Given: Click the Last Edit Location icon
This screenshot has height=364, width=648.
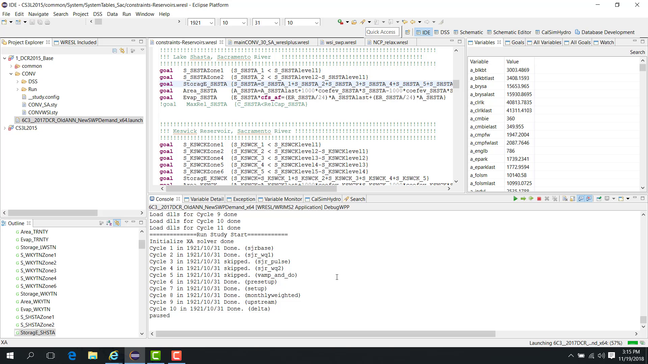Looking at the screenshot, I should click(x=405, y=22).
